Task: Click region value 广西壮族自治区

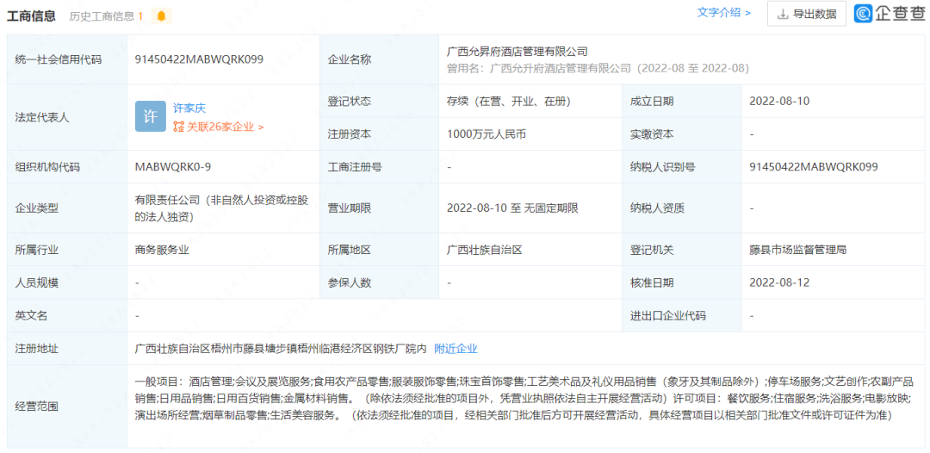Action: [x=485, y=251]
